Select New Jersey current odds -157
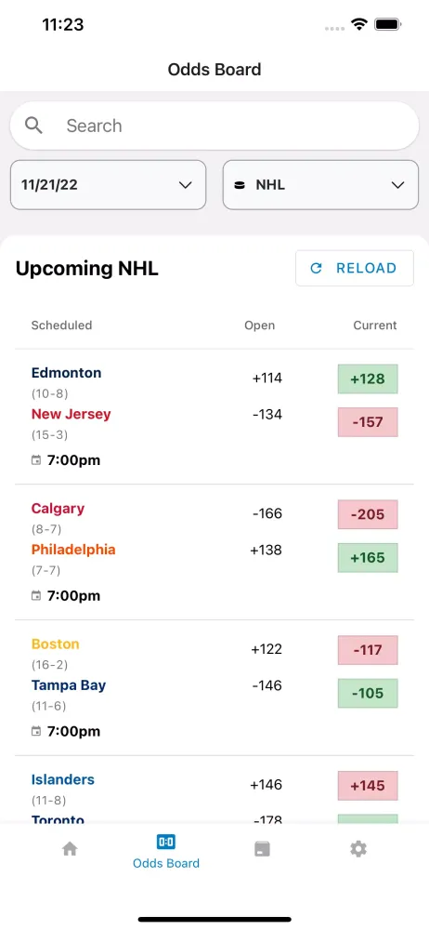 point(368,421)
